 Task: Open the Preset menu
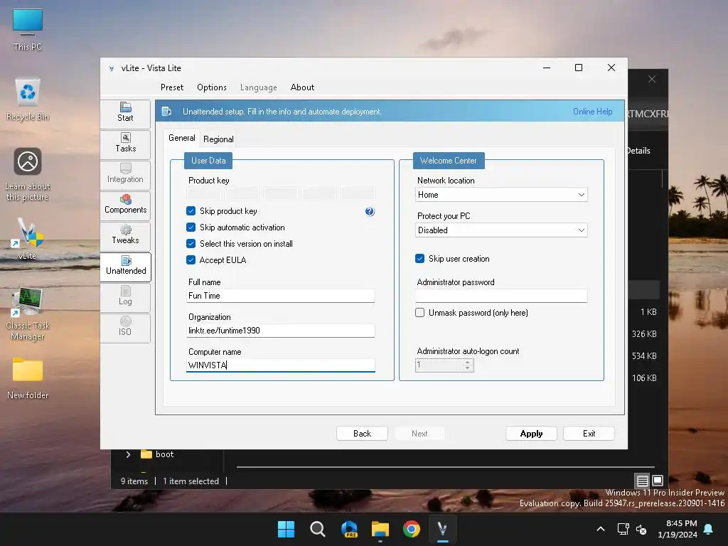point(172,87)
